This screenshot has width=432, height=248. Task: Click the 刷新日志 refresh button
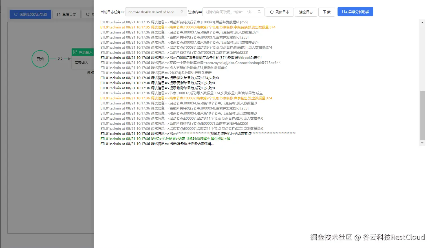(280, 12)
